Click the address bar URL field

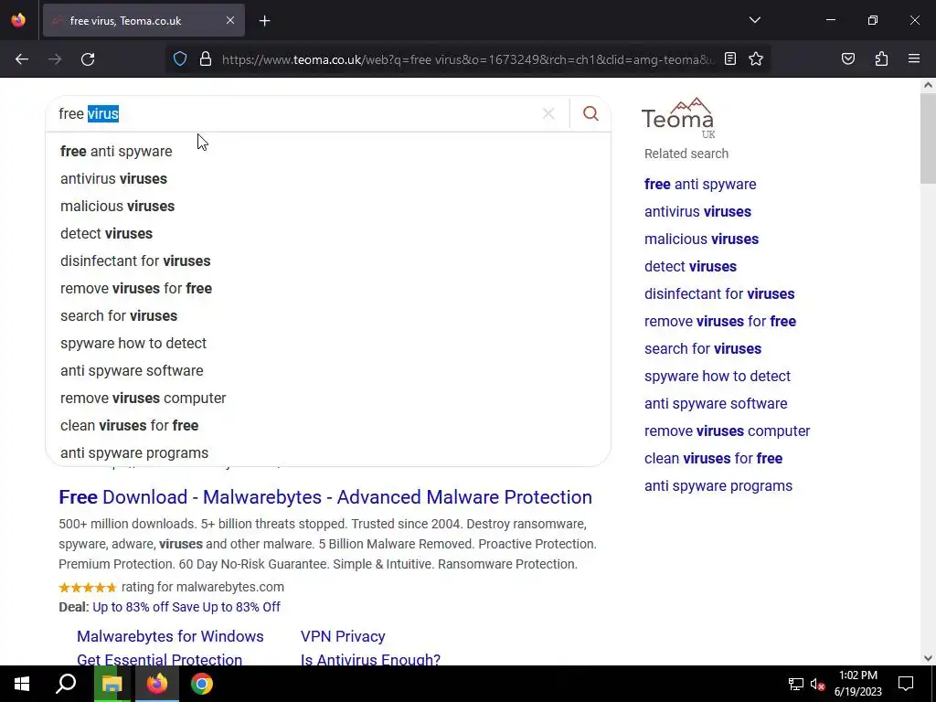point(467,59)
